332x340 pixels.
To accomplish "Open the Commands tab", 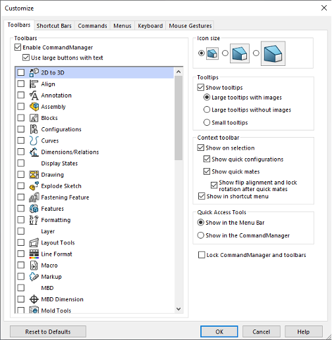I will point(92,26).
